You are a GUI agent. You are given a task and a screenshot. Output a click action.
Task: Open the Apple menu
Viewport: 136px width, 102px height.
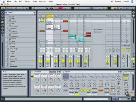3,1
